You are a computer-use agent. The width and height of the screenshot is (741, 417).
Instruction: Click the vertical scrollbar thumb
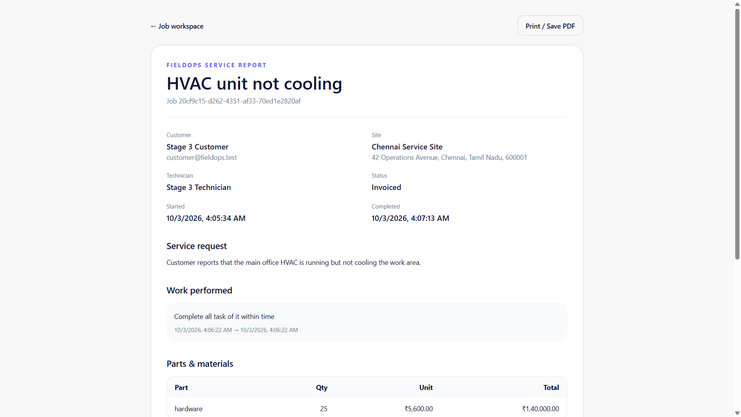pos(737,134)
